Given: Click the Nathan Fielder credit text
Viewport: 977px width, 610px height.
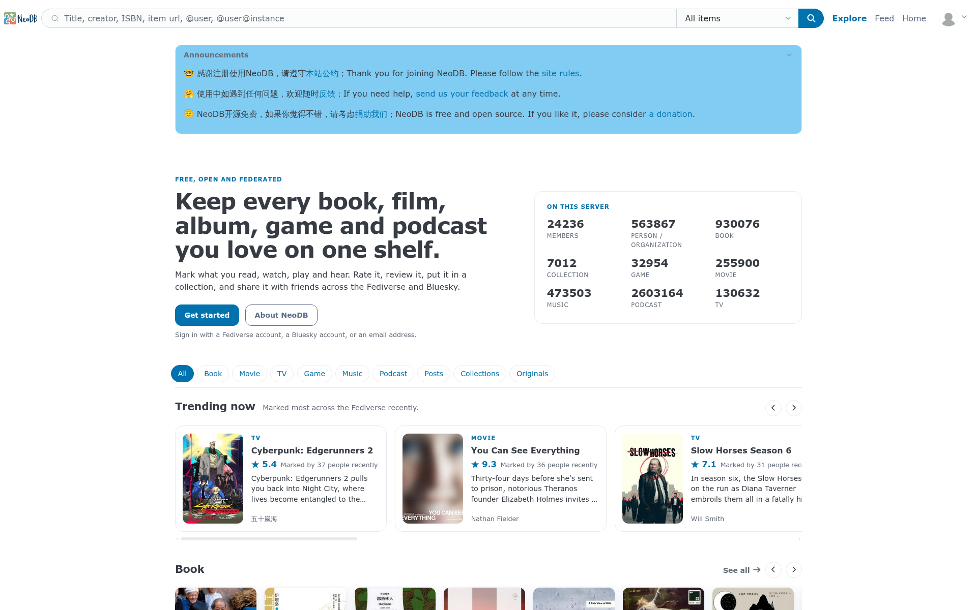Looking at the screenshot, I should tap(495, 518).
